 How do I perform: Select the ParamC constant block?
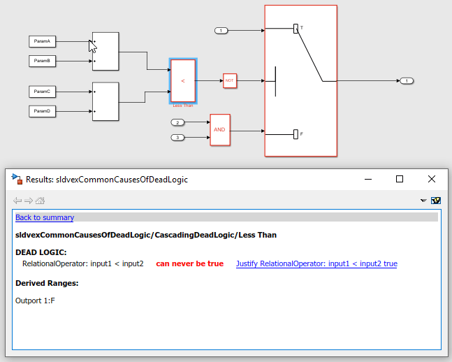pos(42,92)
